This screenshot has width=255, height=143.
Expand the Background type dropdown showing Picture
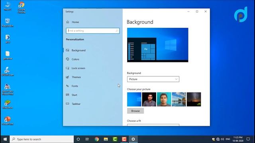[x=153, y=79]
